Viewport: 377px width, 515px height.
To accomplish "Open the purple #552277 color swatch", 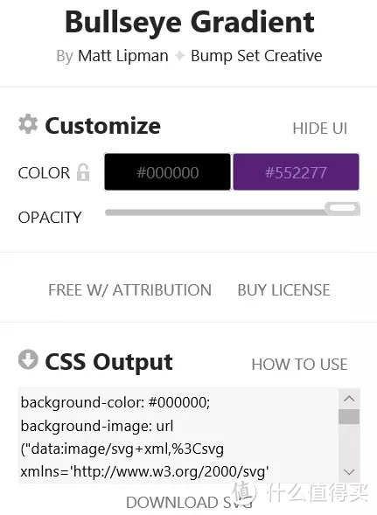I will [296, 171].
